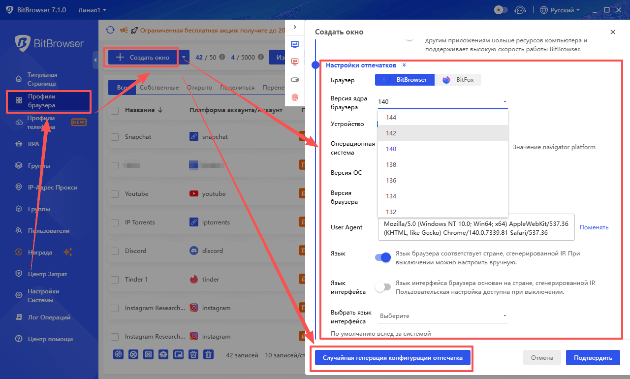The image size is (630, 379).
Task: Click the Подтвердить button
Action: click(593, 358)
